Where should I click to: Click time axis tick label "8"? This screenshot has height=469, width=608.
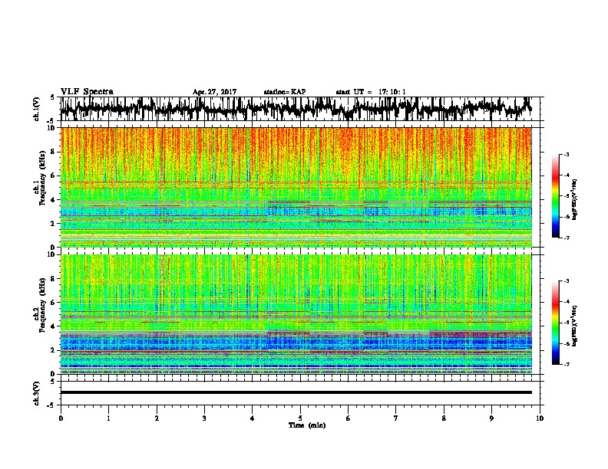coord(444,418)
